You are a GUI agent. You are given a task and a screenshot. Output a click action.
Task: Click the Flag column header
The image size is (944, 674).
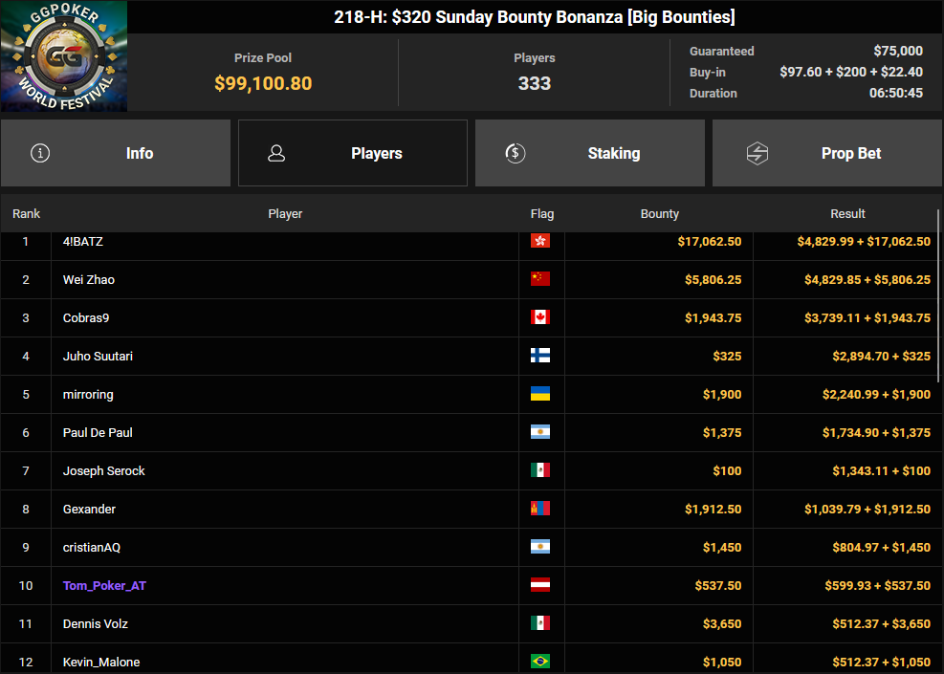click(x=542, y=213)
